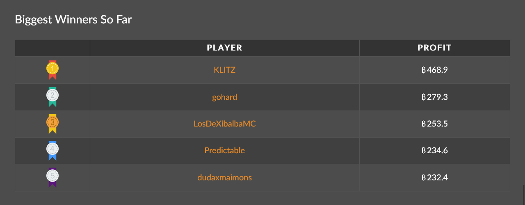Click the empty rank column header cell
The image size is (525, 205).
[52, 48]
